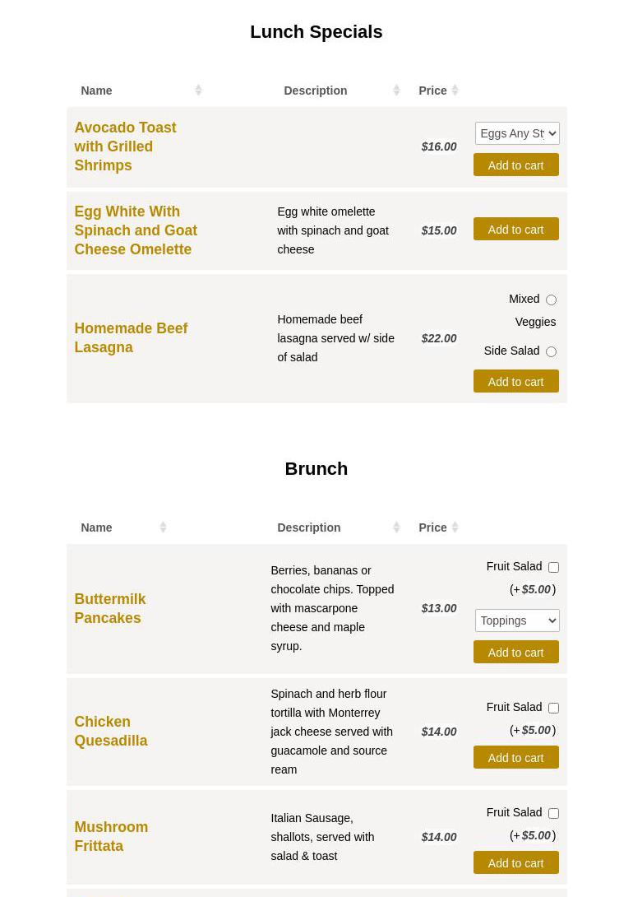Expand the Toppings dropdown for pancakes
Viewport: 633px width, 897px height.
pos(517,620)
